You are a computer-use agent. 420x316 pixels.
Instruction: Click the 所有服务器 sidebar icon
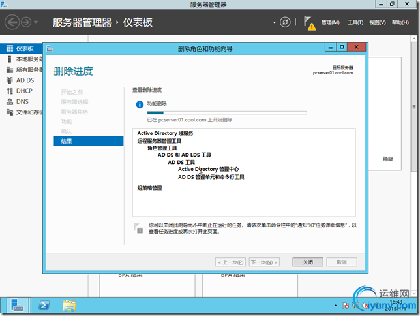pos(10,70)
